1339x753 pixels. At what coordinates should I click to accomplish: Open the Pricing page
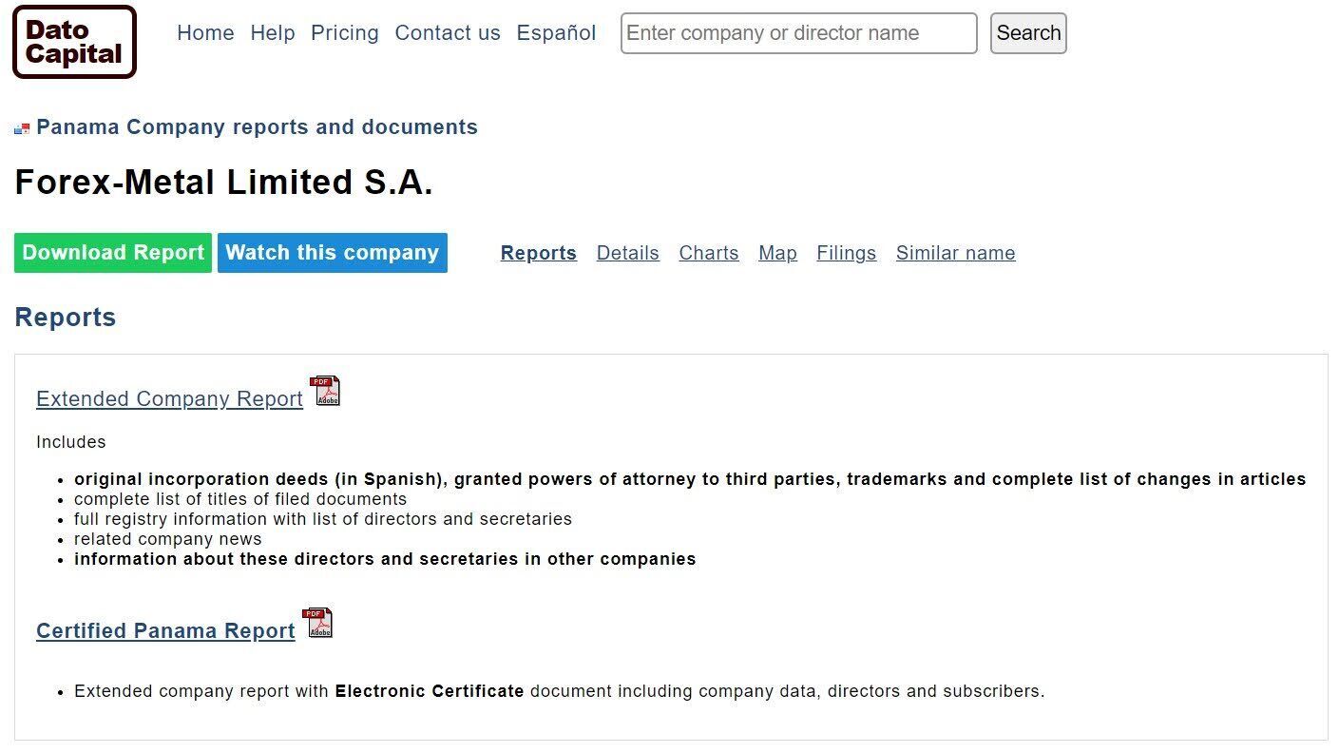(x=345, y=33)
